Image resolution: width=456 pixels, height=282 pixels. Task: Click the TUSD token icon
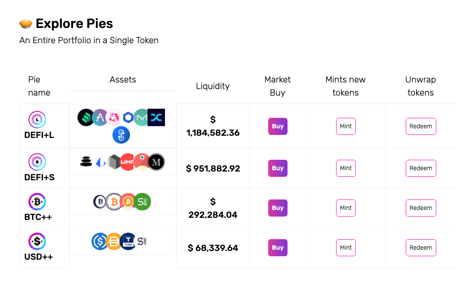click(128, 241)
